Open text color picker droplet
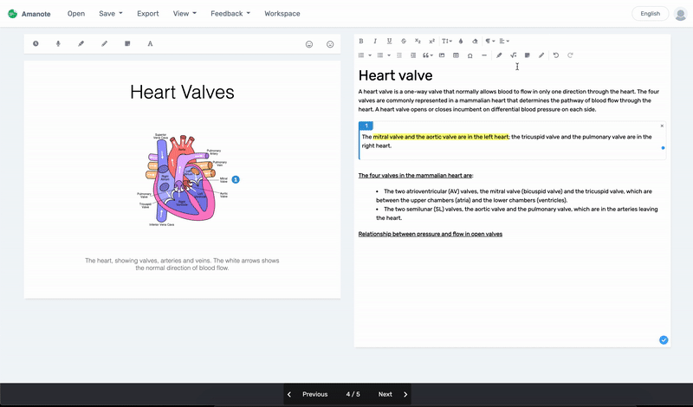This screenshot has width=693, height=407. (461, 41)
